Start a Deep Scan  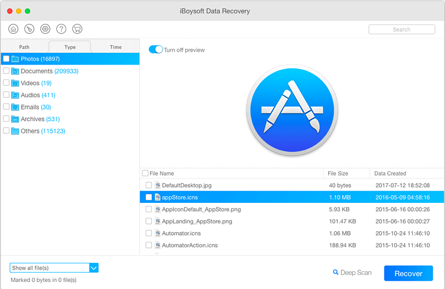click(x=352, y=272)
